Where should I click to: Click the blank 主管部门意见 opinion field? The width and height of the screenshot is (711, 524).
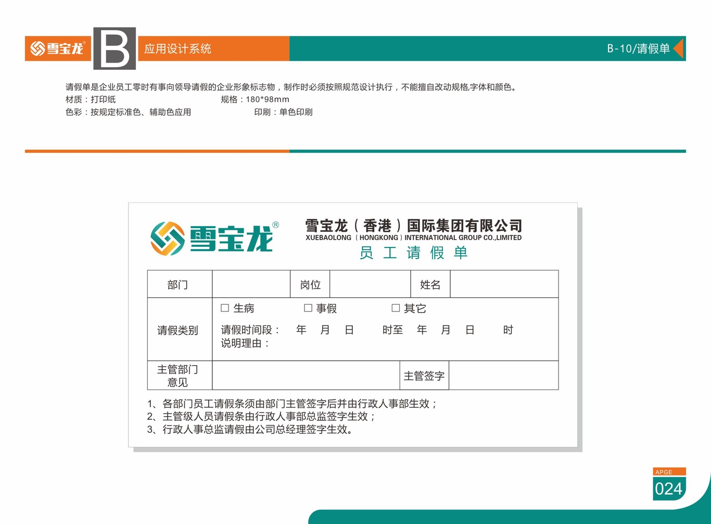pyautogui.click(x=306, y=376)
